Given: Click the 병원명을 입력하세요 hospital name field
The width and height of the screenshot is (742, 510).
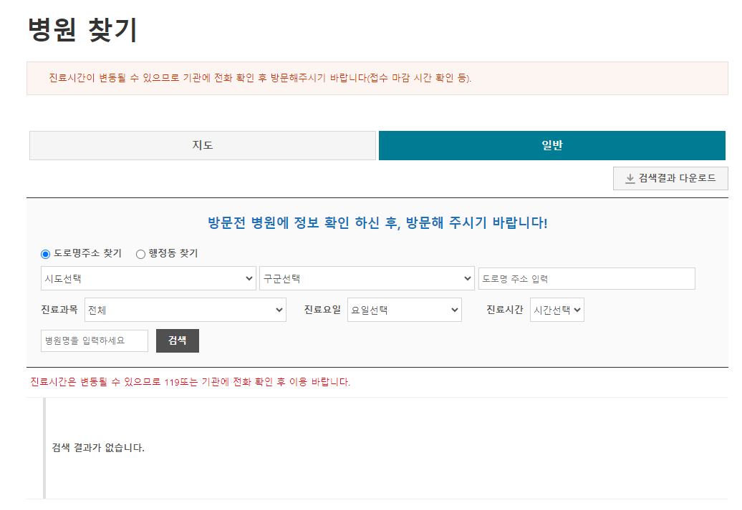Looking at the screenshot, I should [x=94, y=340].
